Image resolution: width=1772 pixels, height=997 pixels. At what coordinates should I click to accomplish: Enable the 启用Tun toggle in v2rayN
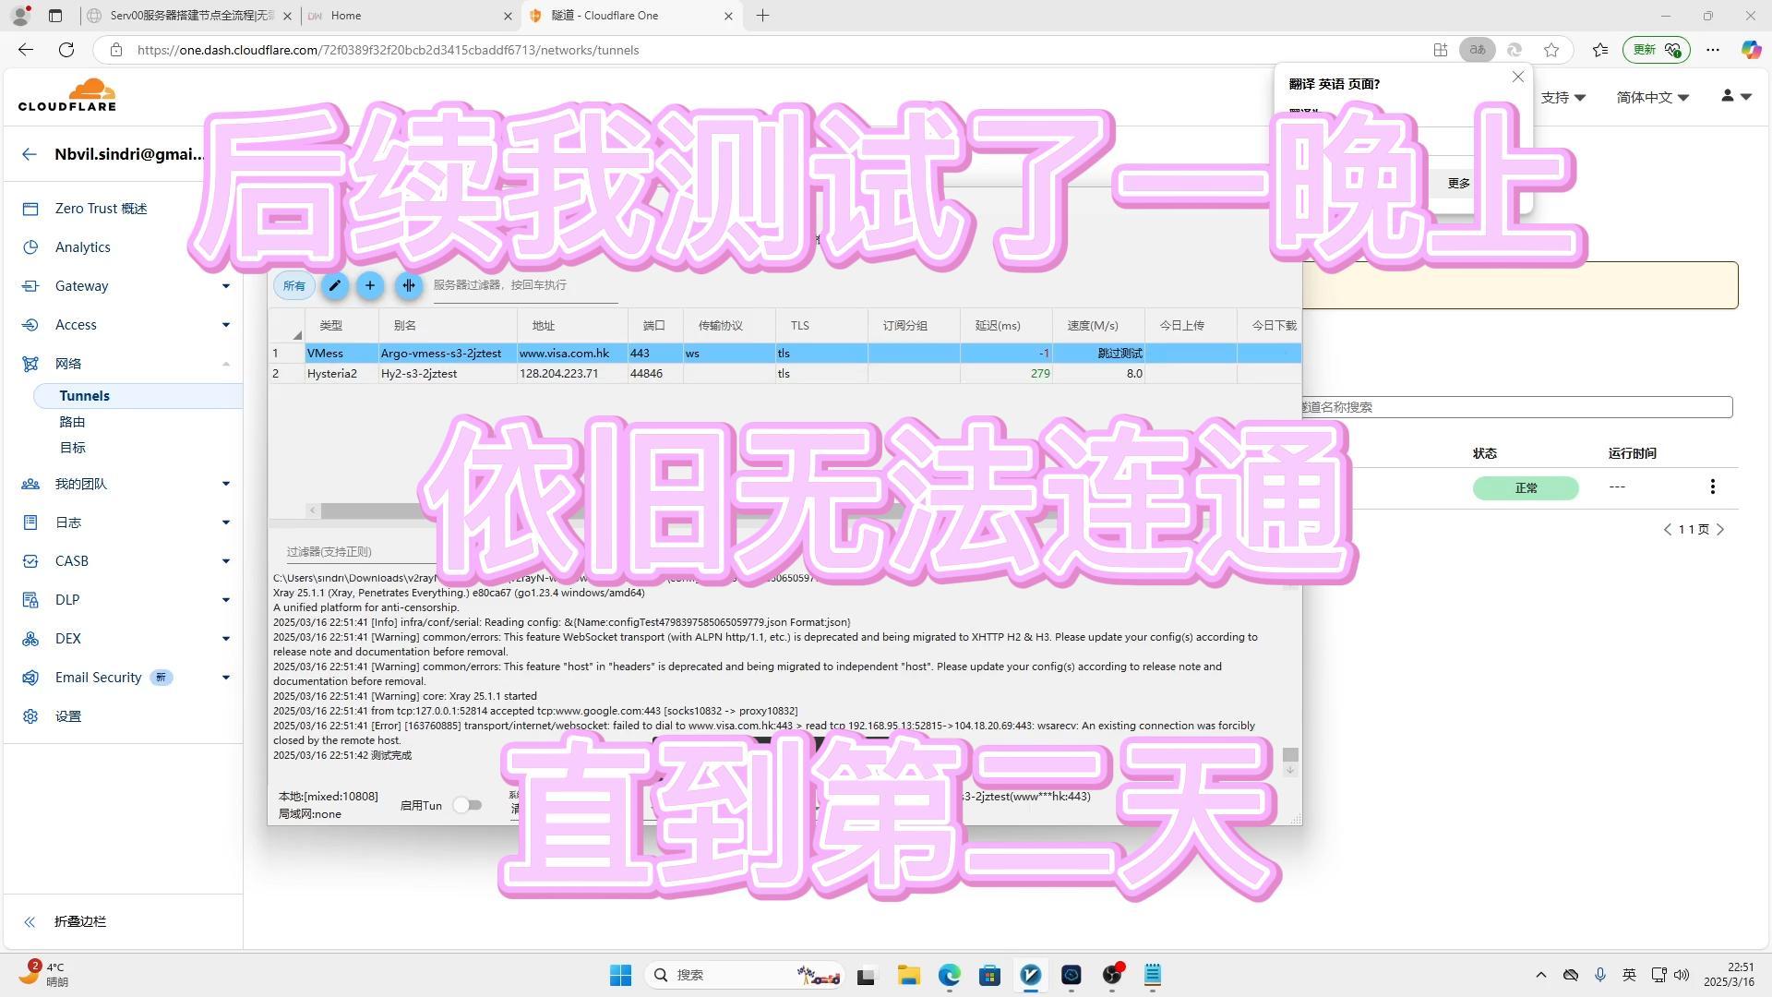coord(468,805)
